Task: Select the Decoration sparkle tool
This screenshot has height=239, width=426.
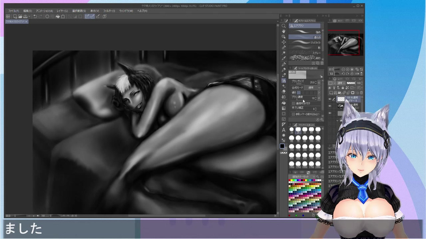Action: point(284,86)
